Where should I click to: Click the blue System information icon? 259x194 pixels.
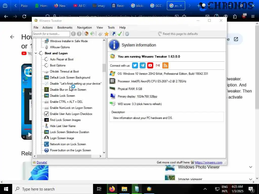coord(114,45)
